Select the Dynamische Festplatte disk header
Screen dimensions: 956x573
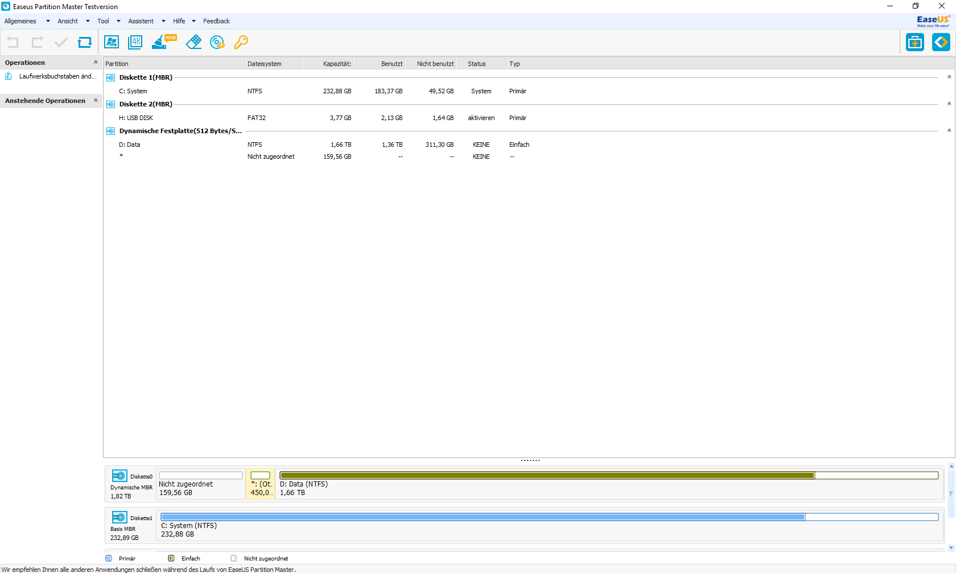(180, 131)
